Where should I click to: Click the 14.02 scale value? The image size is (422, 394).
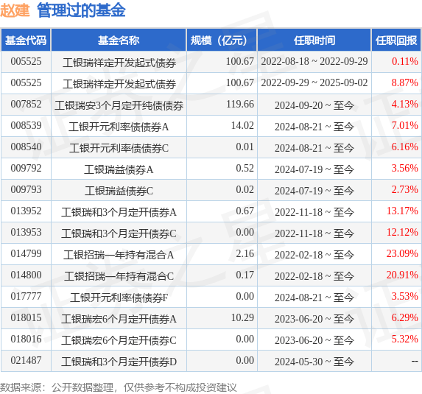tap(242, 126)
